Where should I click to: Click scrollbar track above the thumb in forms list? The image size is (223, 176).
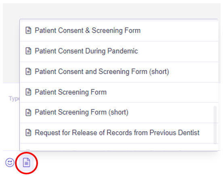tap(215, 63)
